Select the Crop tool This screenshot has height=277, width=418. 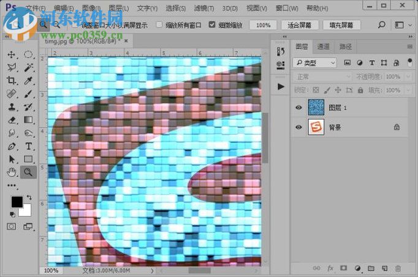(11, 80)
